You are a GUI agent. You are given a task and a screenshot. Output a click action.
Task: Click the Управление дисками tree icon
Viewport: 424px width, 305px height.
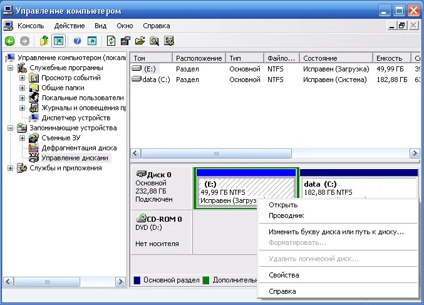34,158
